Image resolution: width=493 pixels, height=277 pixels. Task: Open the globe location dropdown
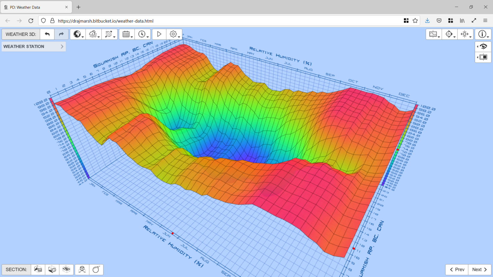78,34
